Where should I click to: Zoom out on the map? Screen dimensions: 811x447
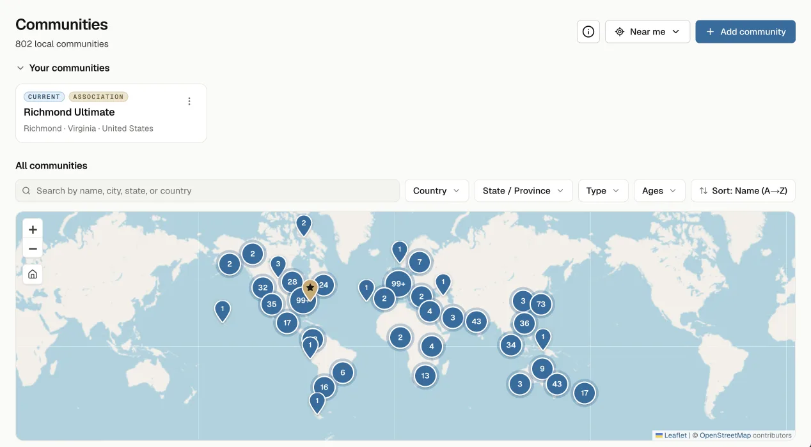click(33, 248)
